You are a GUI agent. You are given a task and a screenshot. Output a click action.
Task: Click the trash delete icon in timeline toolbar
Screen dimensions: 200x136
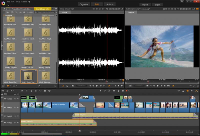coord(118,91)
